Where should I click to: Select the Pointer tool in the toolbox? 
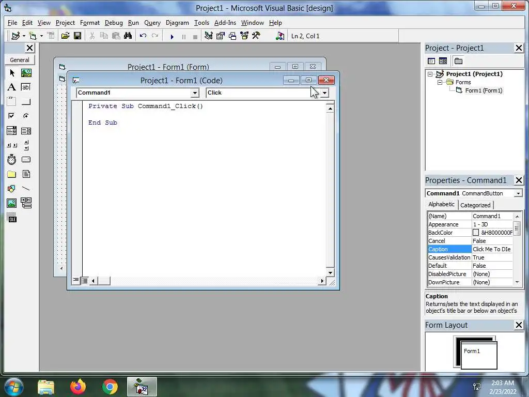point(12,73)
